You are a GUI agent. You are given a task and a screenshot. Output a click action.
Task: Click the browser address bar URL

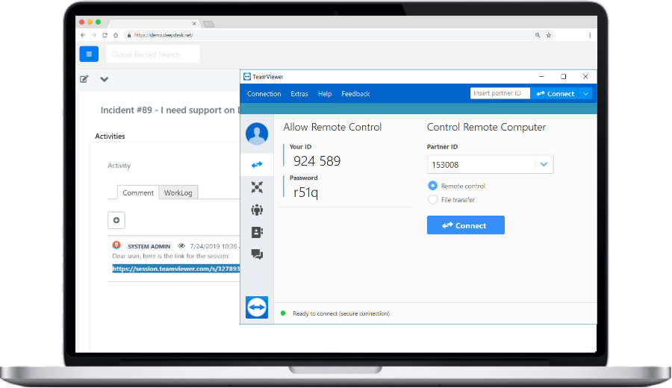[x=164, y=35]
